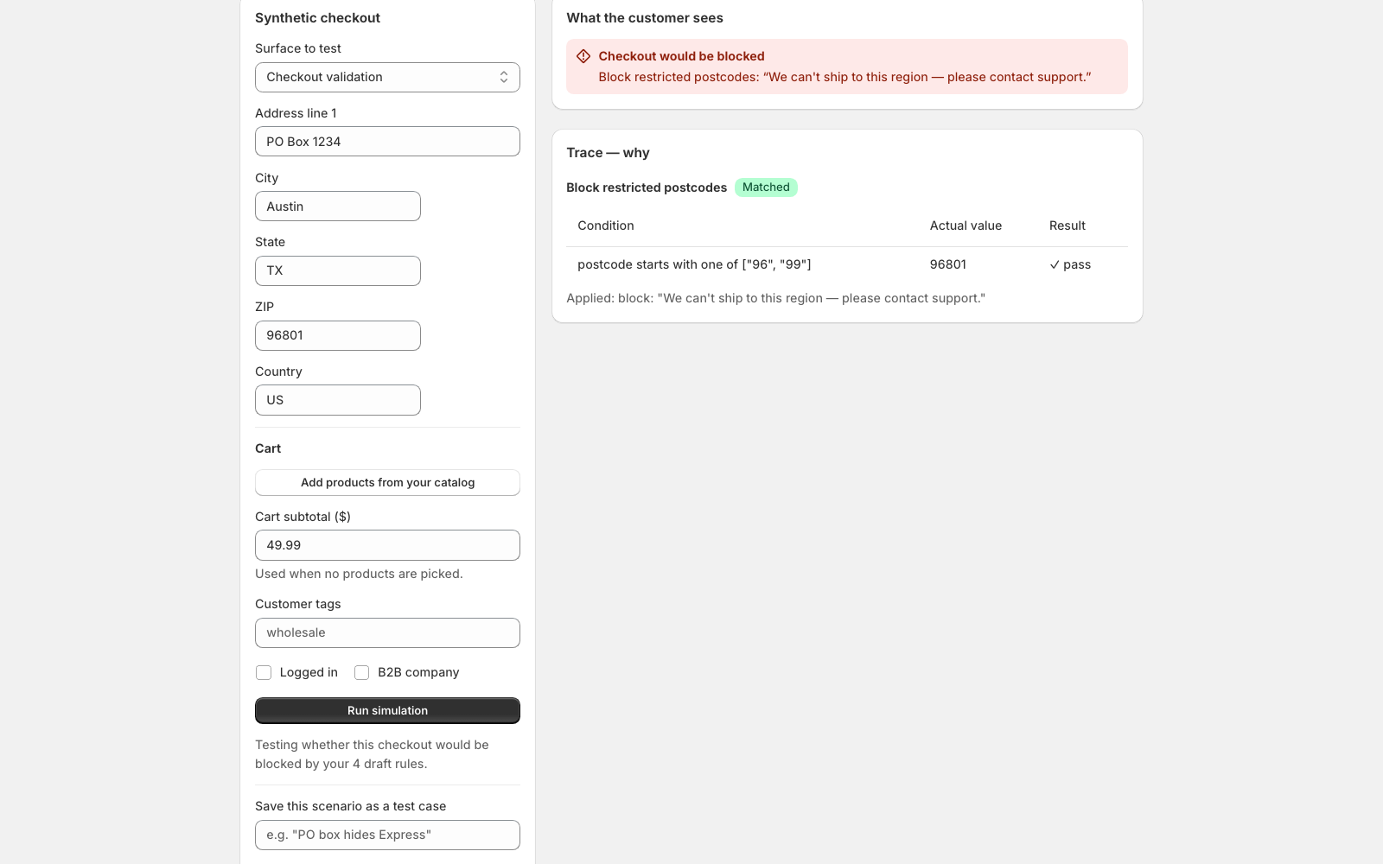This screenshot has width=1383, height=864.
Task: Click the Checkout would be blocked heading
Action: coord(681,56)
